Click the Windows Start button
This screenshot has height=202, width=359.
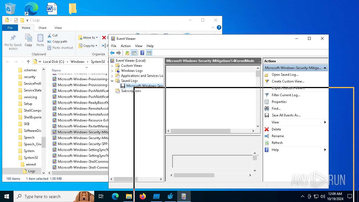point(7,196)
